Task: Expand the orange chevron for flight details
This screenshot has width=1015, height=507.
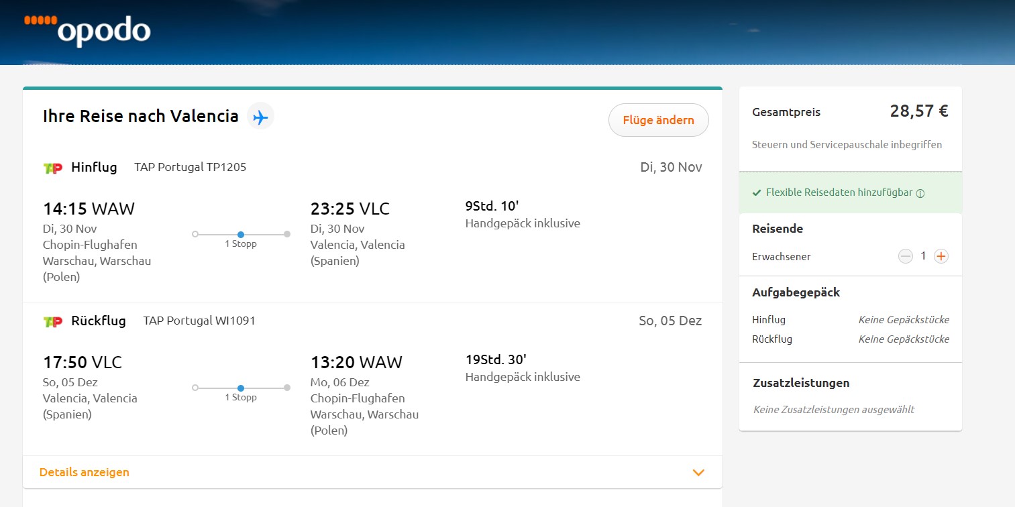Action: tap(698, 472)
